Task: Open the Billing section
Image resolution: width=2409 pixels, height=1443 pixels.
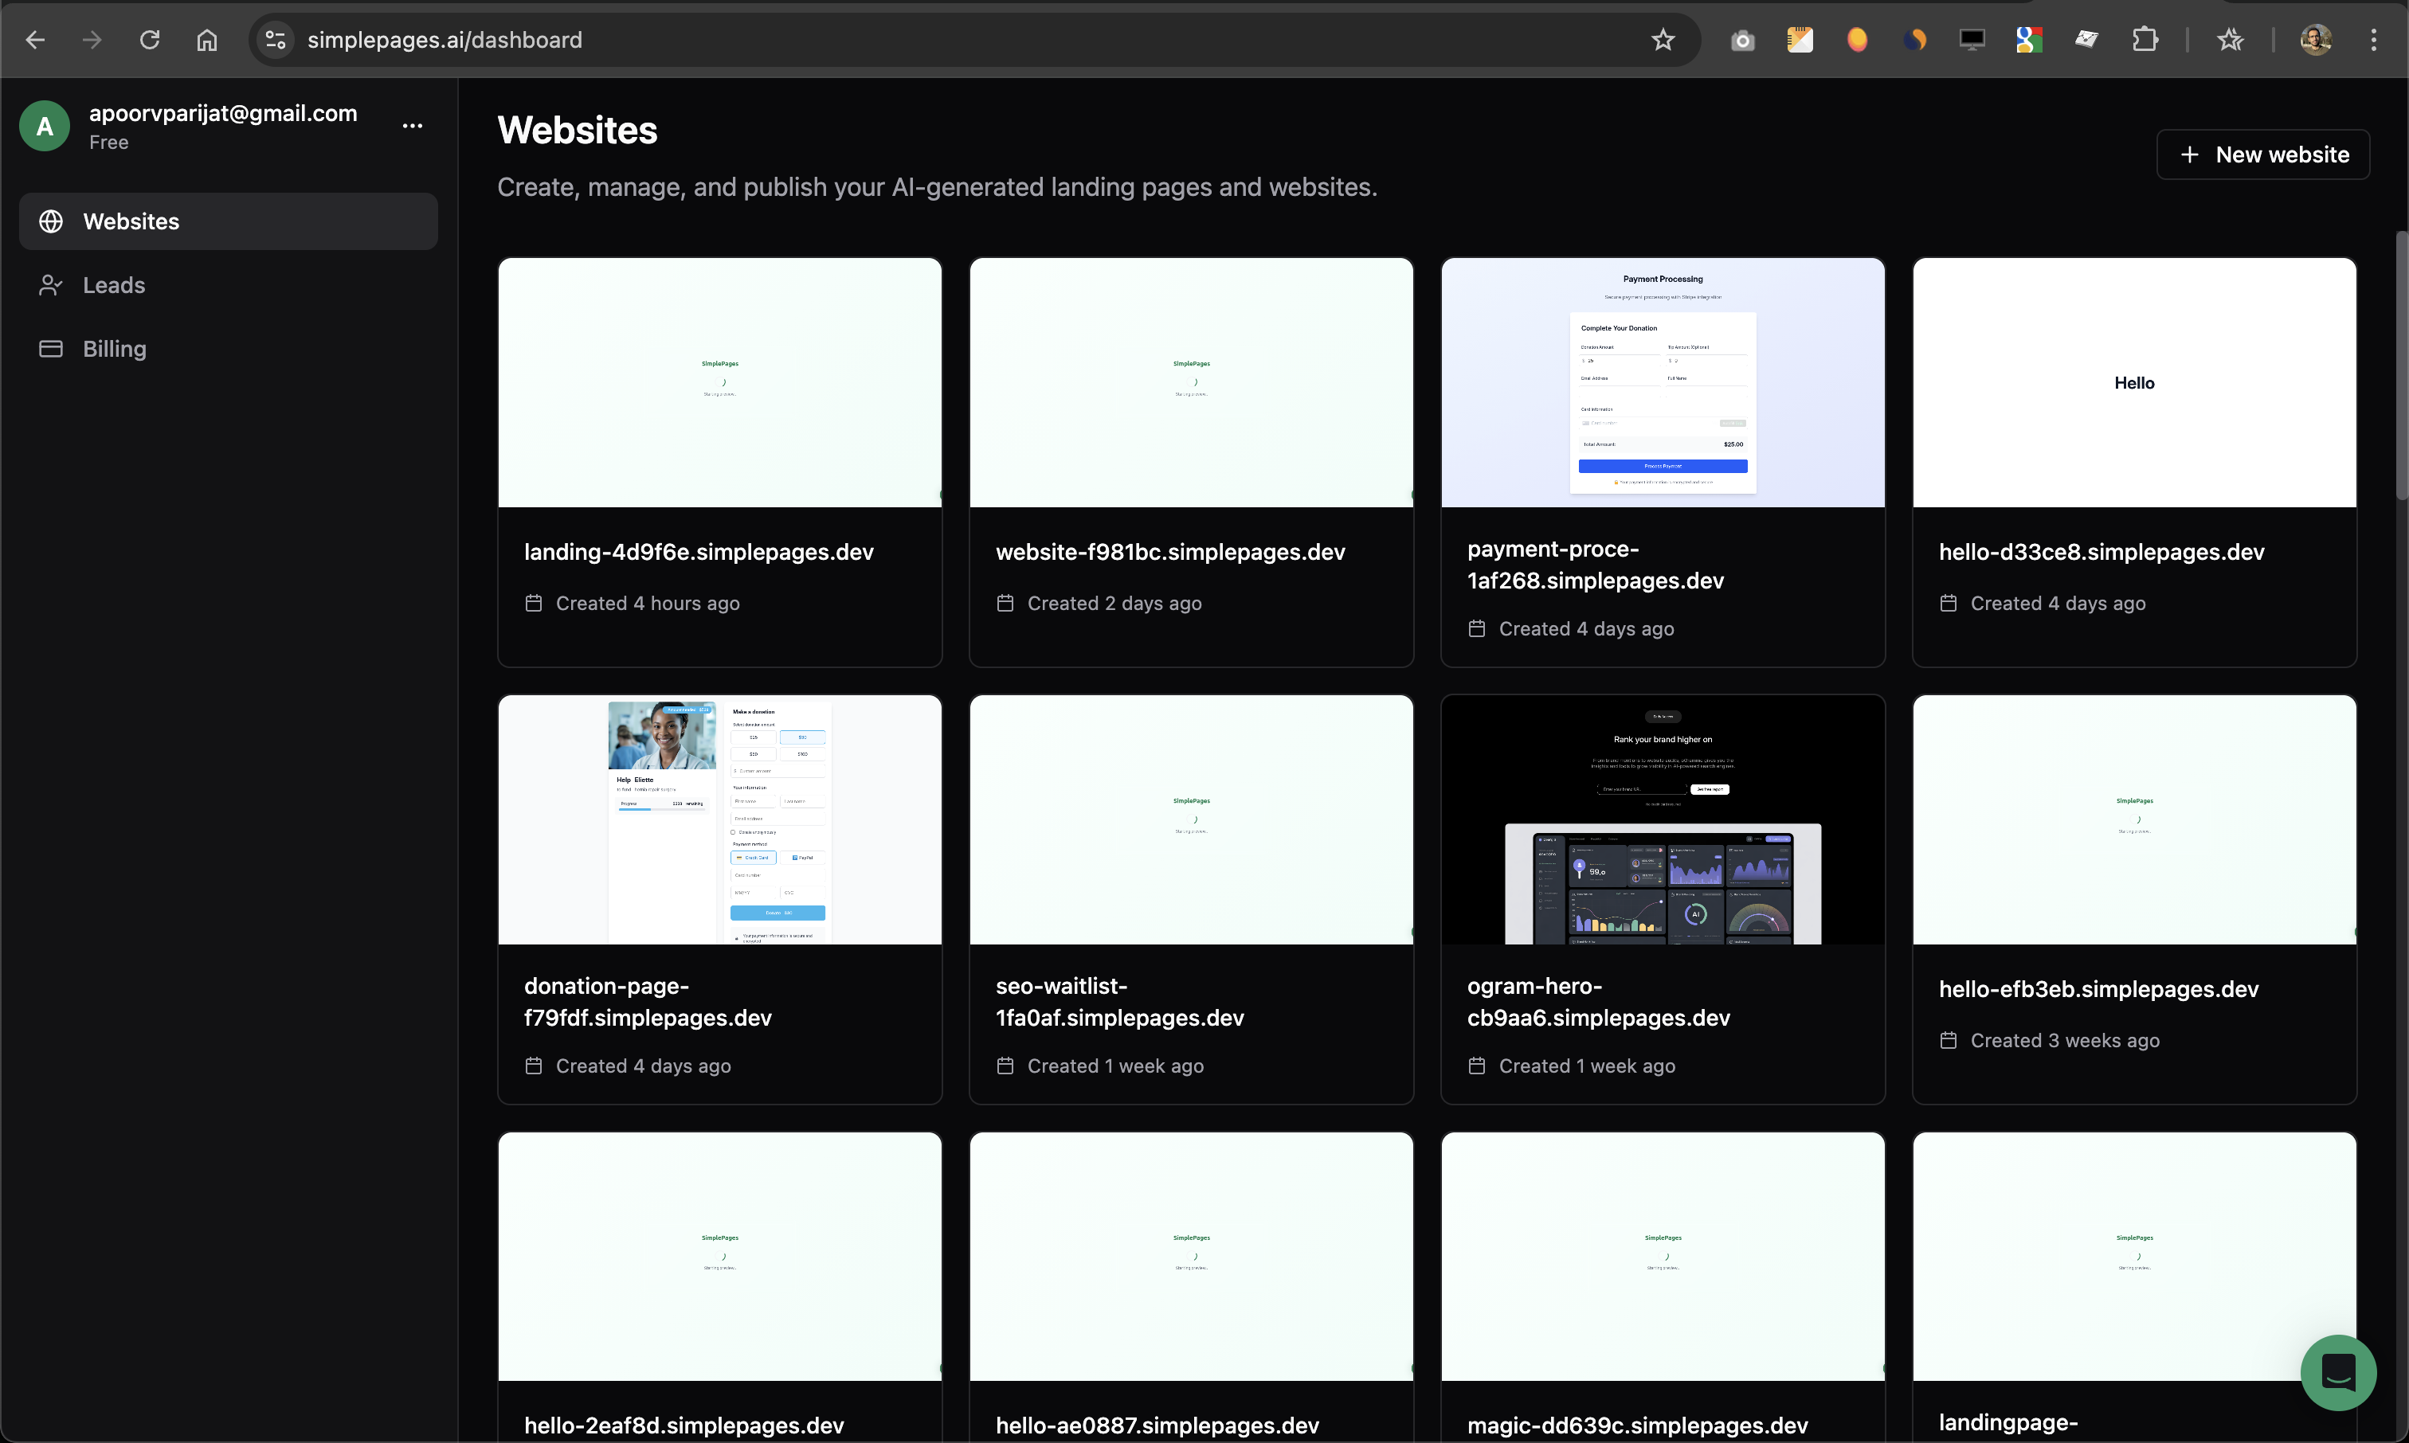Action: coord(114,349)
